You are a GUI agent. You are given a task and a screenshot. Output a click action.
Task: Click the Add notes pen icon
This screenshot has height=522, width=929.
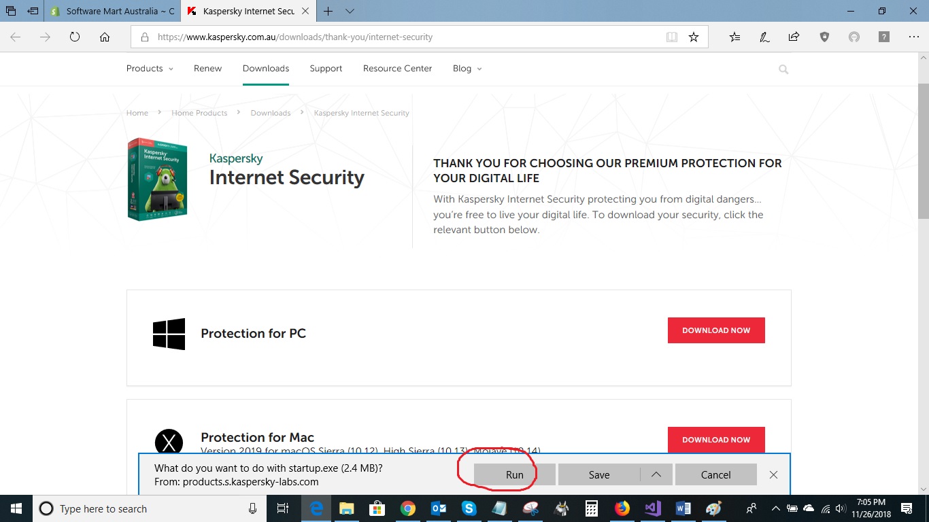coord(764,37)
